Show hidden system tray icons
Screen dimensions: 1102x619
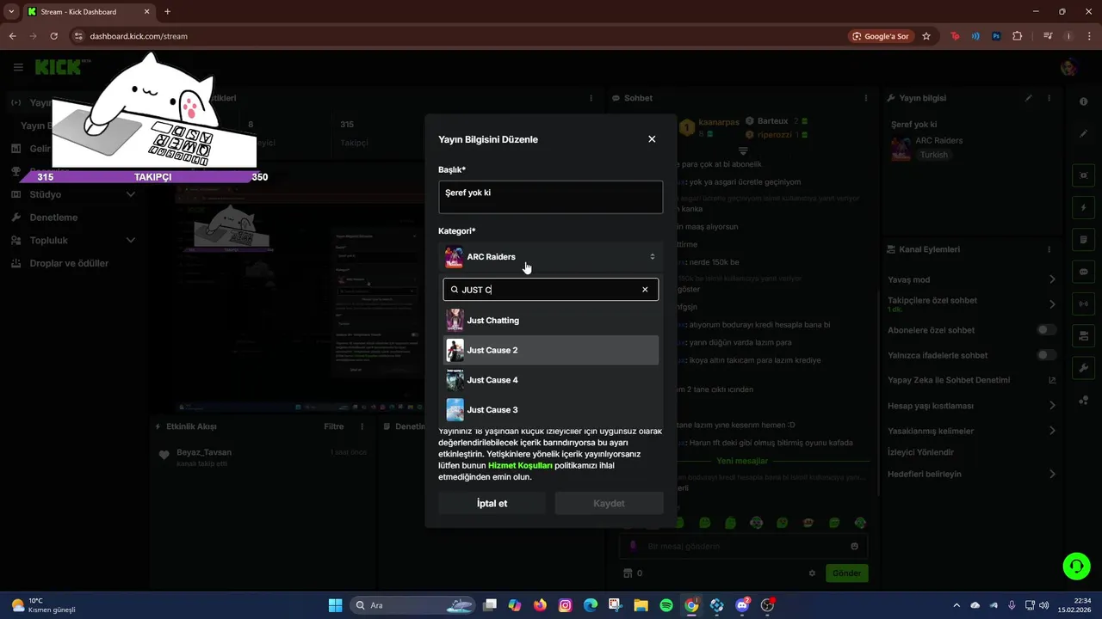click(x=956, y=605)
